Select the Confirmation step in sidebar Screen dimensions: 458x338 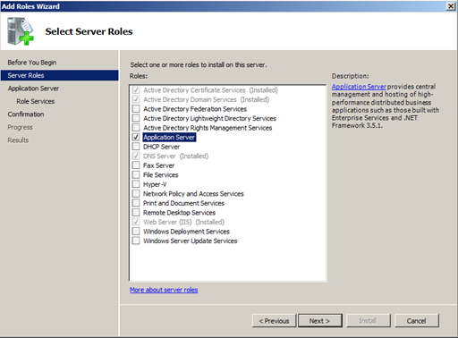pos(26,114)
